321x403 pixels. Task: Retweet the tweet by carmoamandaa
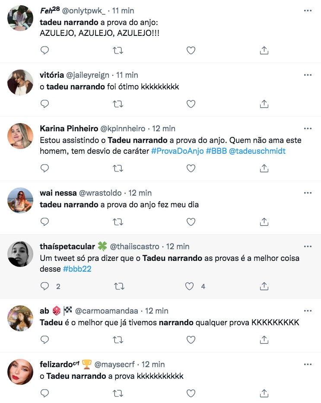click(118, 340)
